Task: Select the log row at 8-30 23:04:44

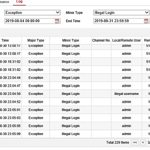Action: click(75, 78)
